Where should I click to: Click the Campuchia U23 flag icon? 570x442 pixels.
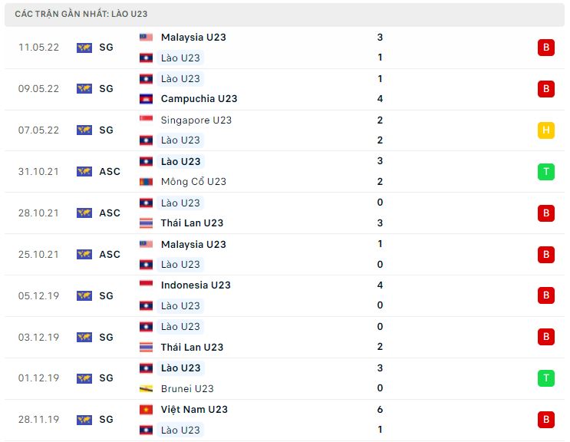(x=146, y=99)
